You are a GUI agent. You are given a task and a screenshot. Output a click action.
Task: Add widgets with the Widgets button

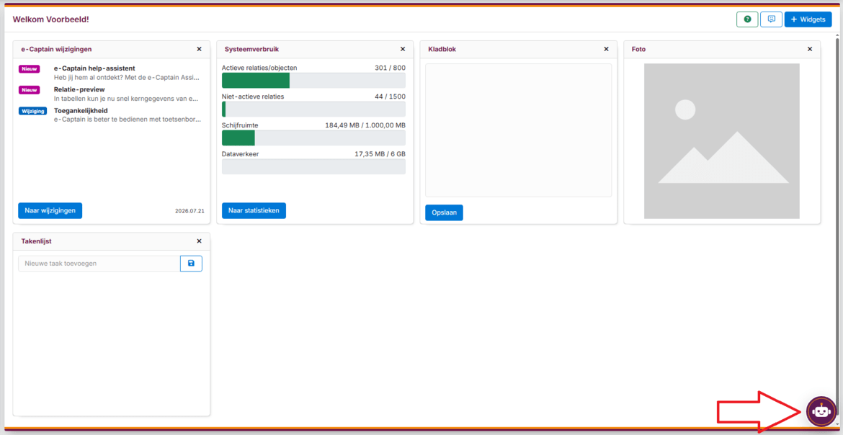[x=808, y=19]
